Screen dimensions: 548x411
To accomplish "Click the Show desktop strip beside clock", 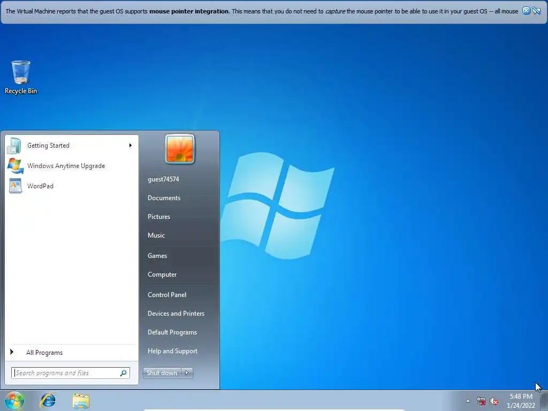I will click(x=544, y=400).
